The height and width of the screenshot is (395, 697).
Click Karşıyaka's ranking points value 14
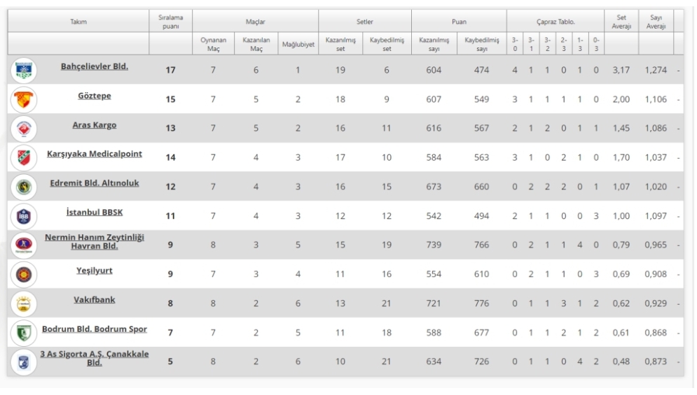pos(171,157)
